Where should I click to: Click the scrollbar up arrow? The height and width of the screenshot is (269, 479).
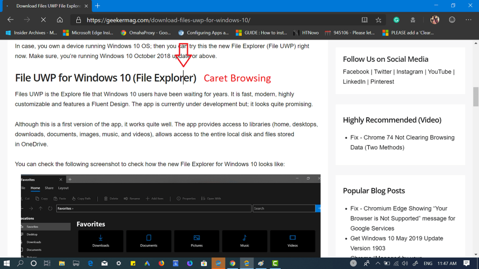coord(476,43)
